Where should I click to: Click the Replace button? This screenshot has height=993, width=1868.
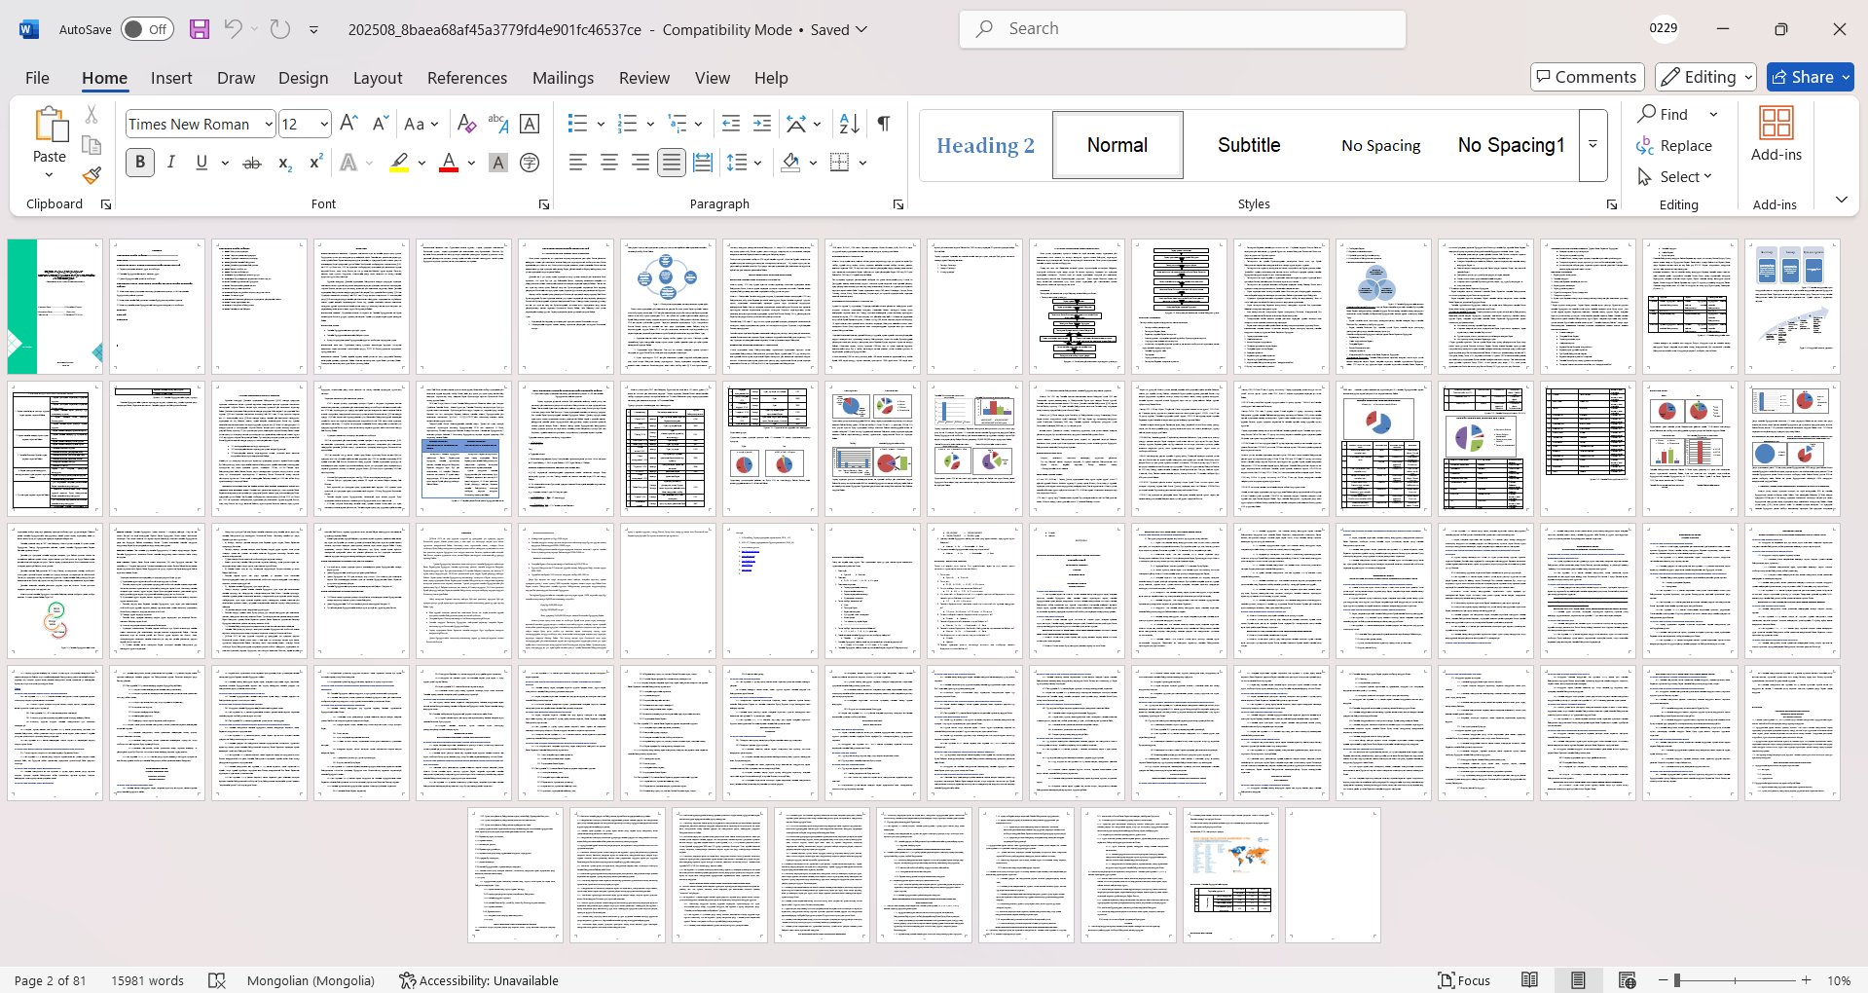coord(1674,145)
